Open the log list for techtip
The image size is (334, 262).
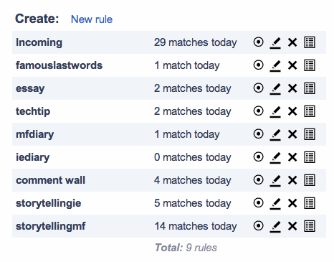[x=310, y=111]
